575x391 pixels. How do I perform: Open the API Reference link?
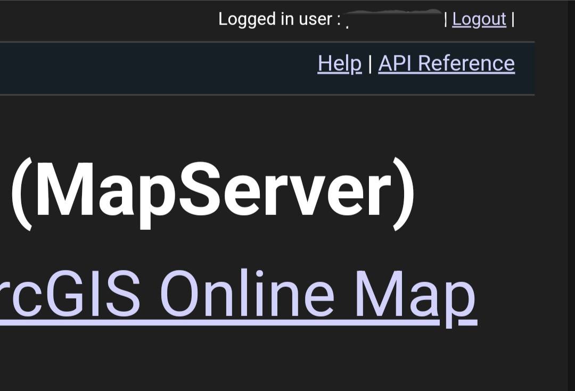pos(446,63)
